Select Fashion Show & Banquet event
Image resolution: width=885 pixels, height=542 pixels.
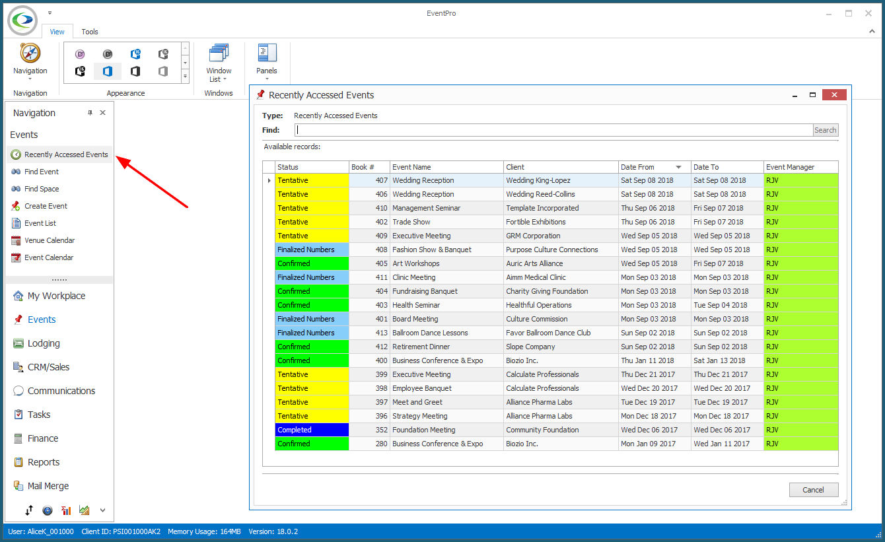coord(550,250)
